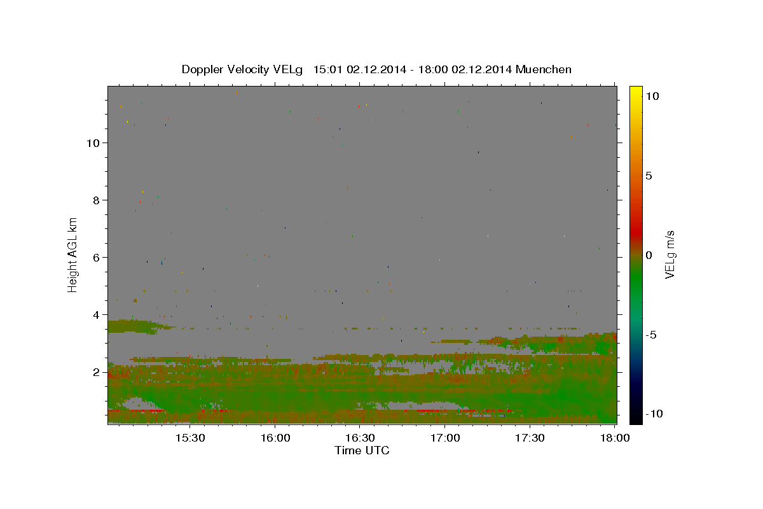Click the green-brown cloud layer near 3.6 km at plot start
Screen dimensions: 763x509
point(134,327)
